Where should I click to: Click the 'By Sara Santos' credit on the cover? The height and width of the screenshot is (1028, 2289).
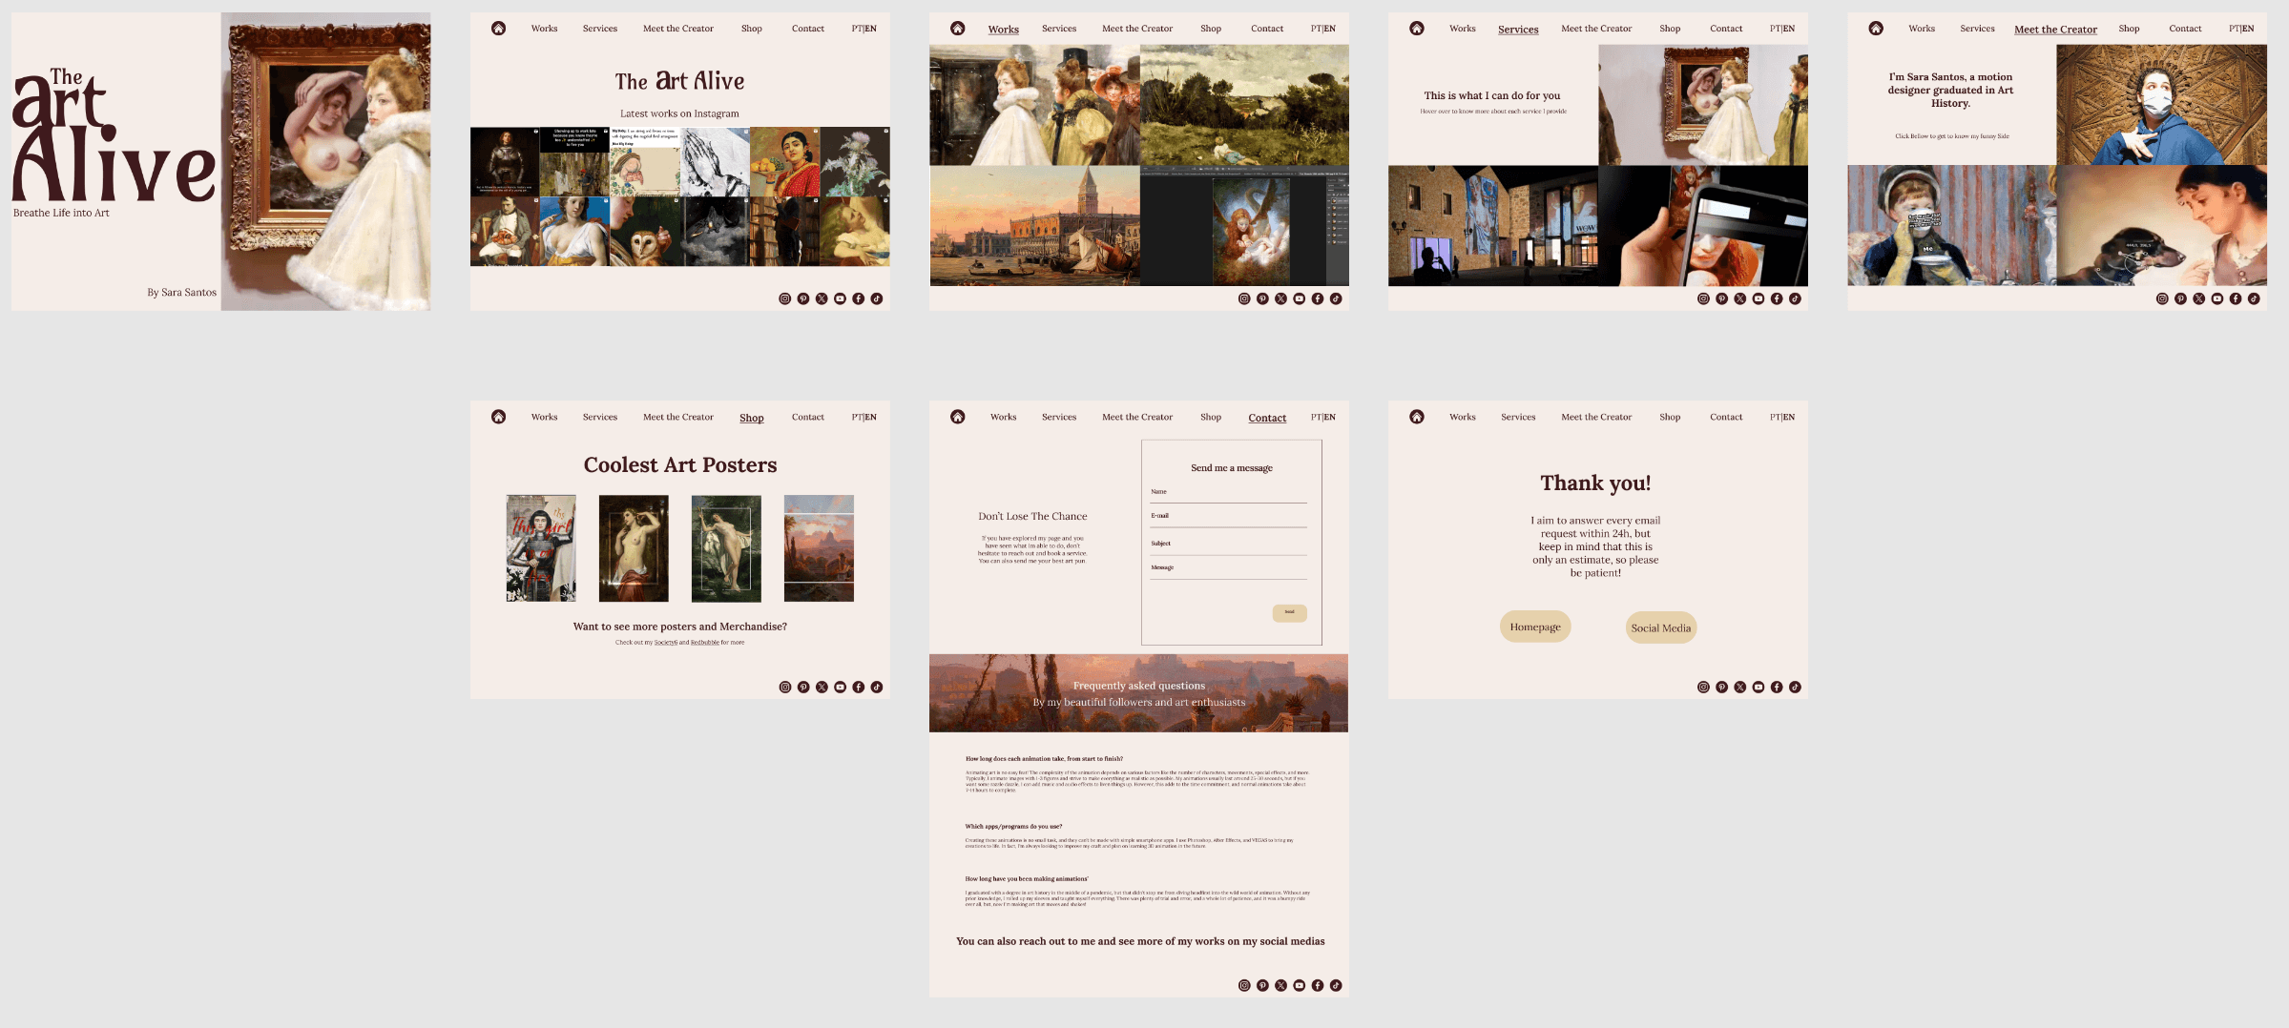click(181, 293)
